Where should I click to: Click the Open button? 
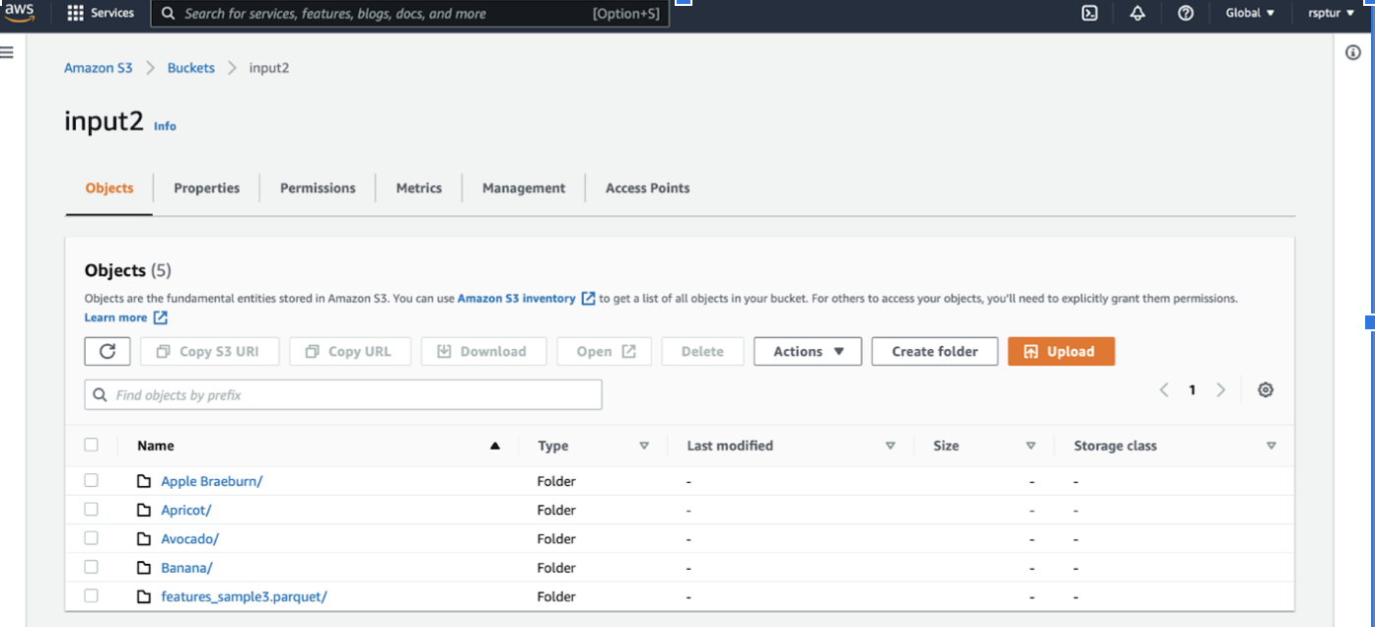pos(605,351)
